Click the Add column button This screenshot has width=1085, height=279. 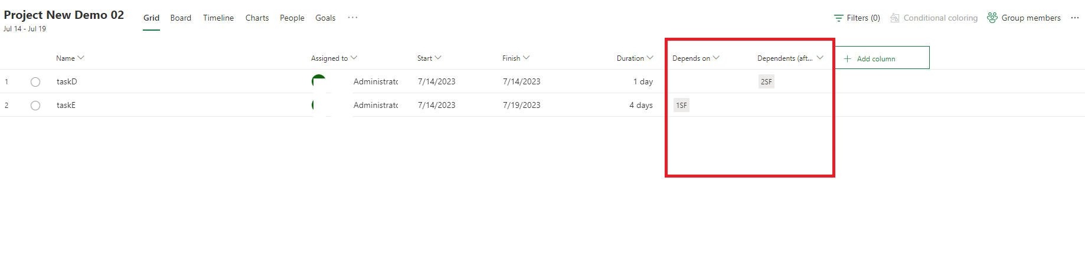coord(882,58)
